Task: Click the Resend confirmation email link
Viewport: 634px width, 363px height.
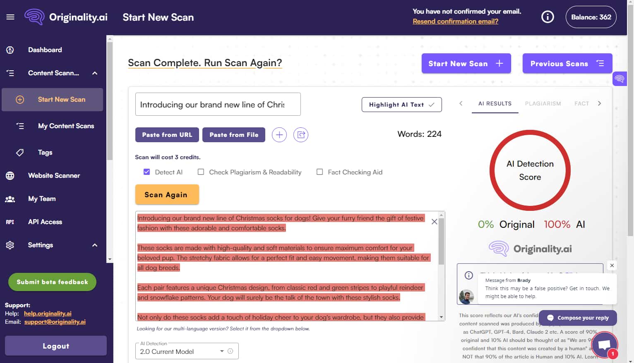Action: coord(456,21)
